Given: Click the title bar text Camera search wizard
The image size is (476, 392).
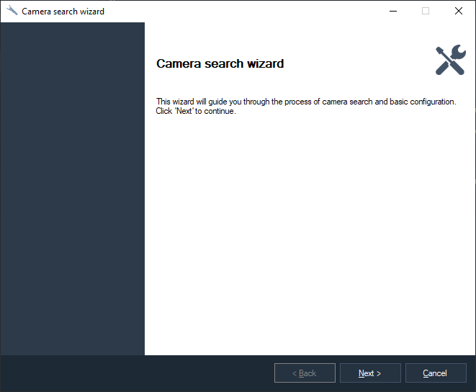Looking at the screenshot, I should pos(63,12).
